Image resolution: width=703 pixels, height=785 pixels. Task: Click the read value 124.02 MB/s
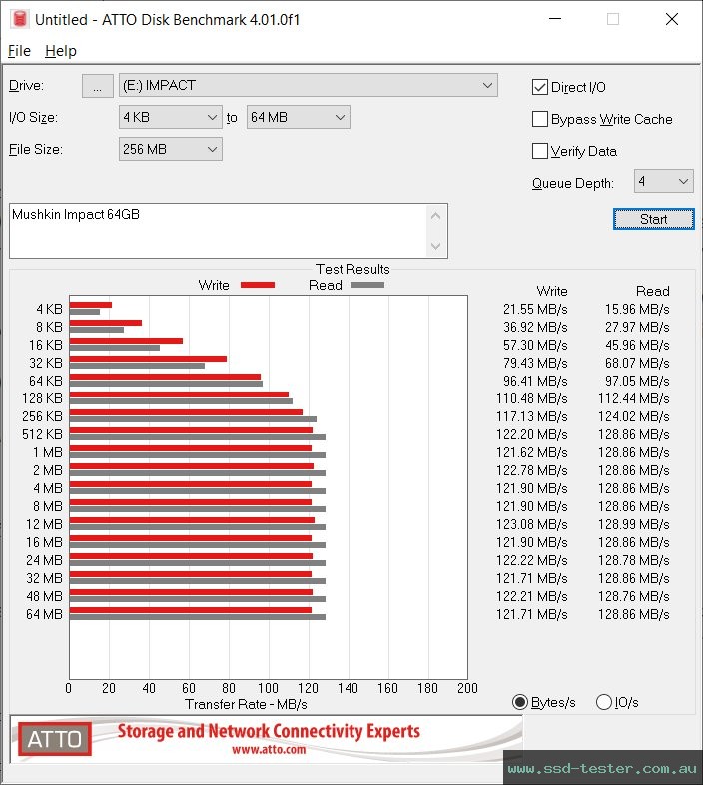(x=633, y=416)
